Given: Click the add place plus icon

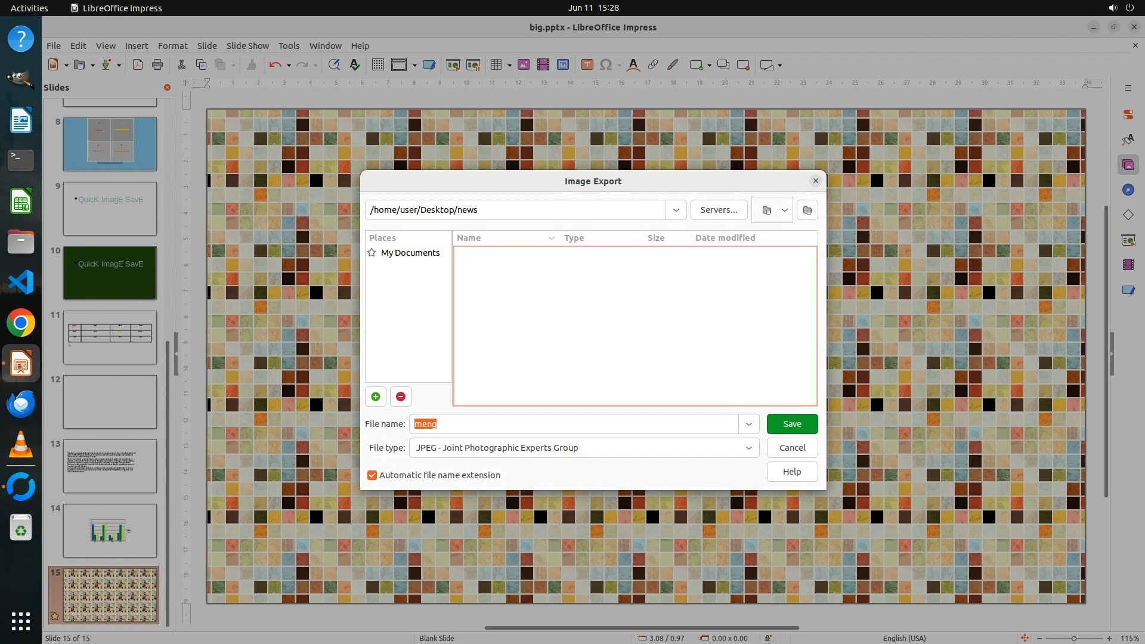Looking at the screenshot, I should click(376, 397).
